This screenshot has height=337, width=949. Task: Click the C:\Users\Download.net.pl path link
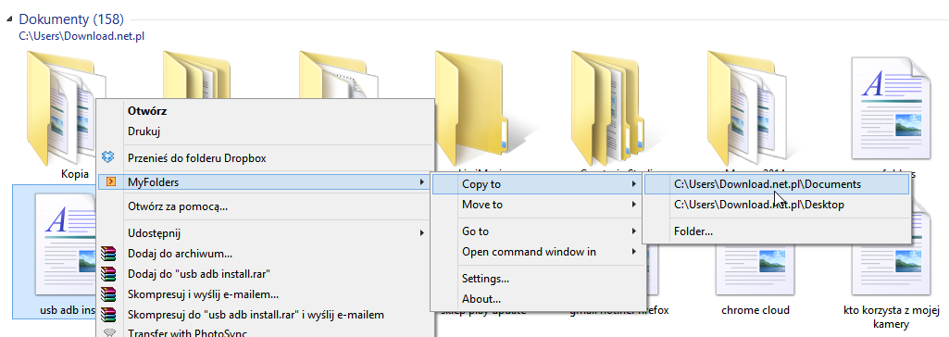click(81, 36)
